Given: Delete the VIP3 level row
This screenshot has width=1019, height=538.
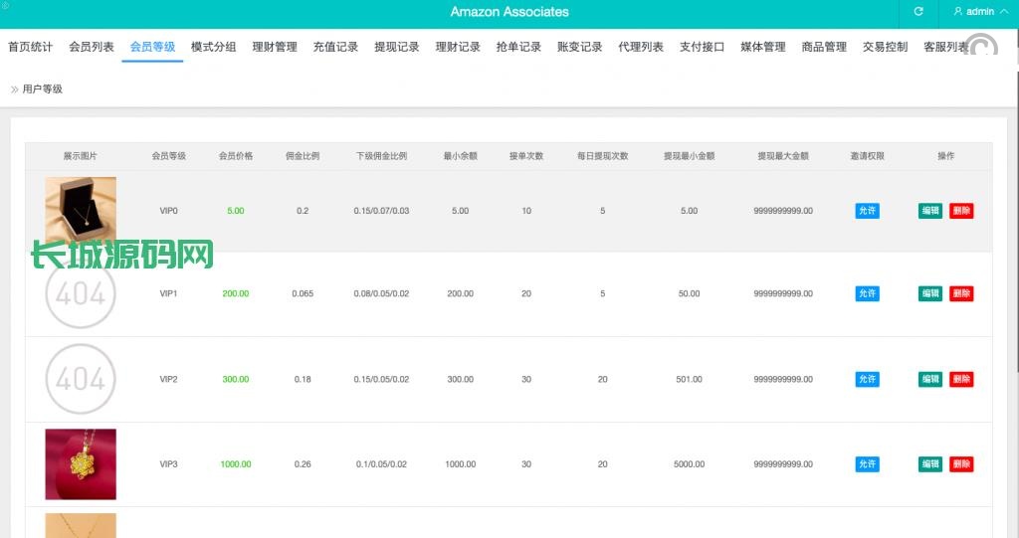Looking at the screenshot, I should (961, 464).
